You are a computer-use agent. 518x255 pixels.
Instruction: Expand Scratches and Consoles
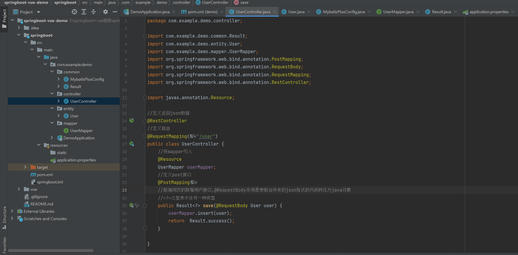(12, 218)
